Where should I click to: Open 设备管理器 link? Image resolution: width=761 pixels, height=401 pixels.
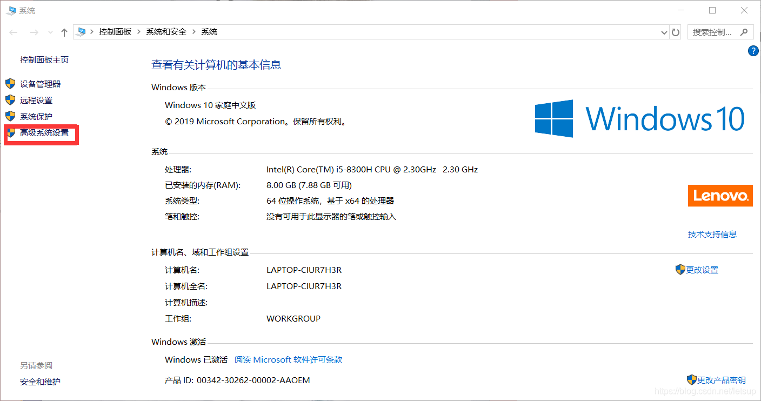tap(41, 84)
